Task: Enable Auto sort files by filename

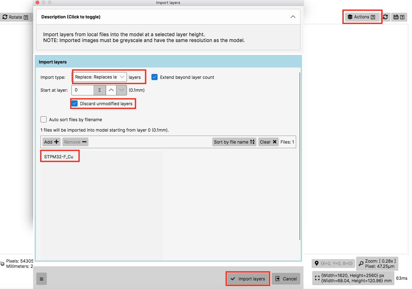Action: click(44, 119)
